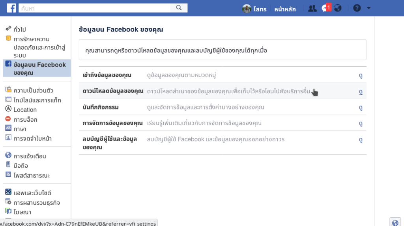Open โพสต์สาธารณะ public posts settings
This screenshot has width=404, height=226.
click(x=32, y=176)
